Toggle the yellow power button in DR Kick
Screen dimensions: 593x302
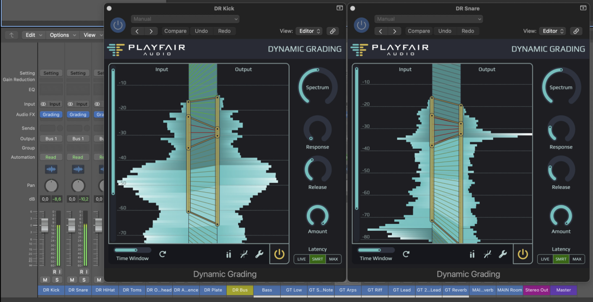[279, 254]
